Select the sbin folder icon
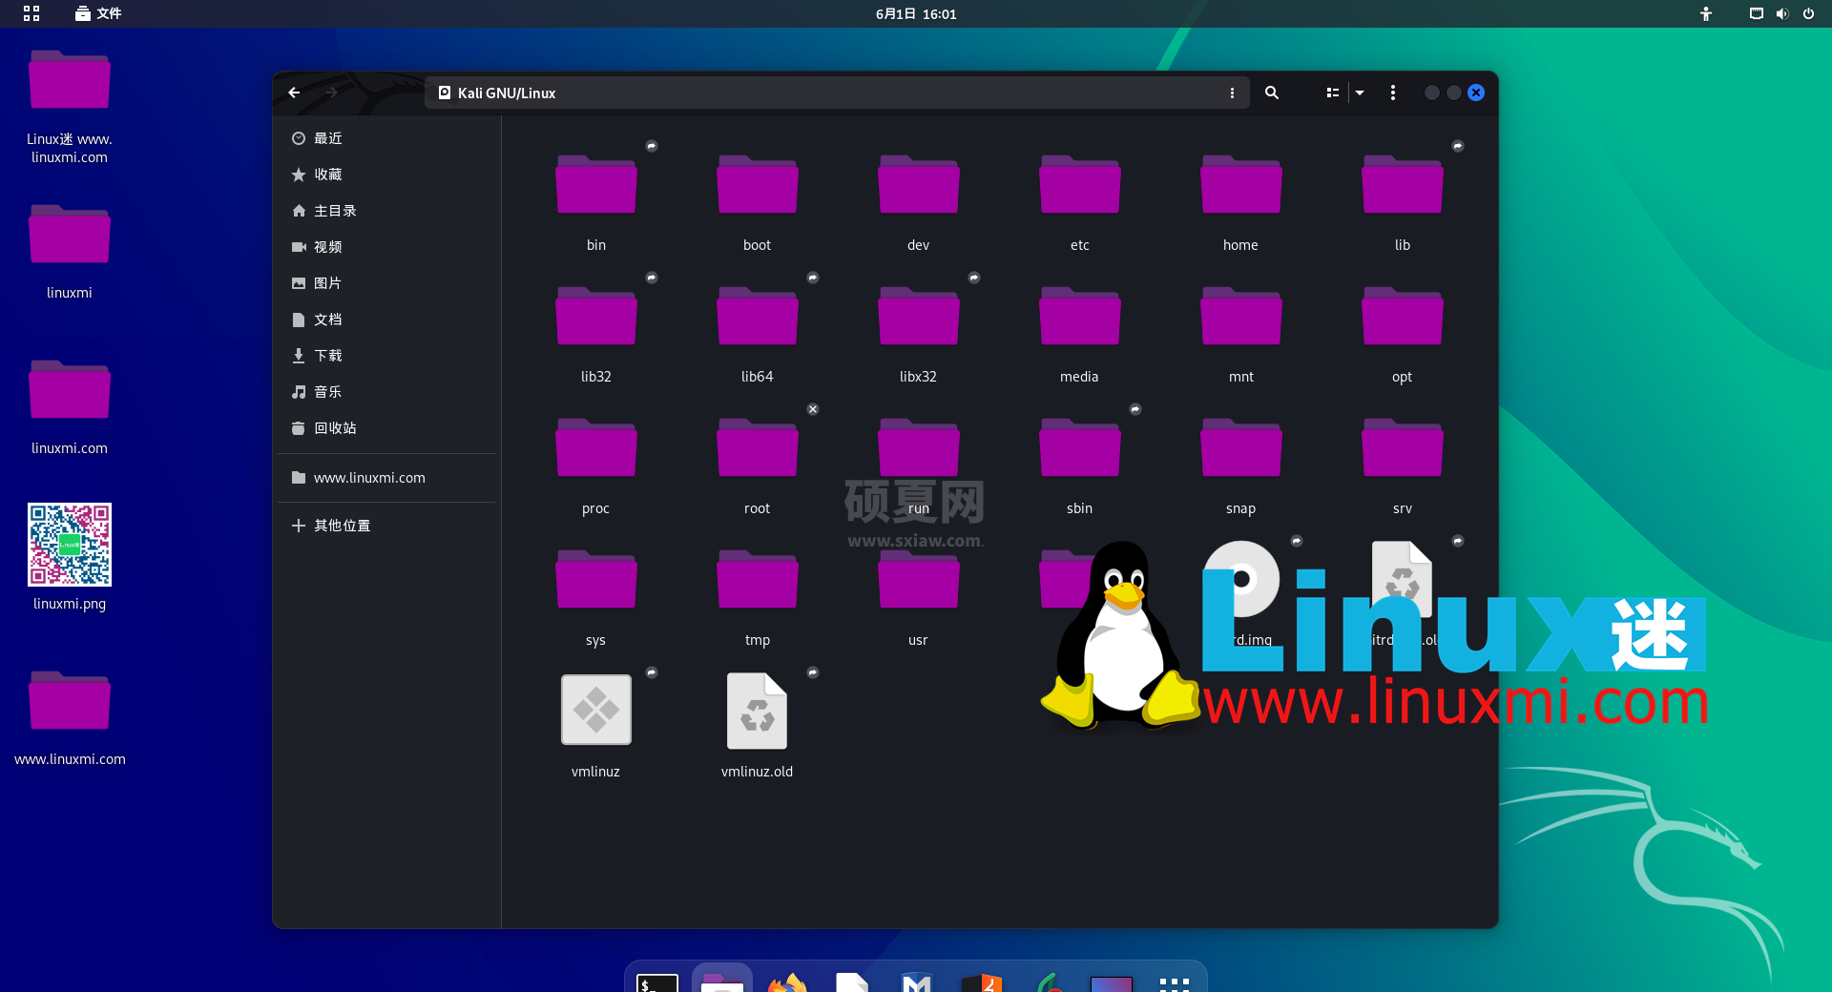 coord(1080,447)
